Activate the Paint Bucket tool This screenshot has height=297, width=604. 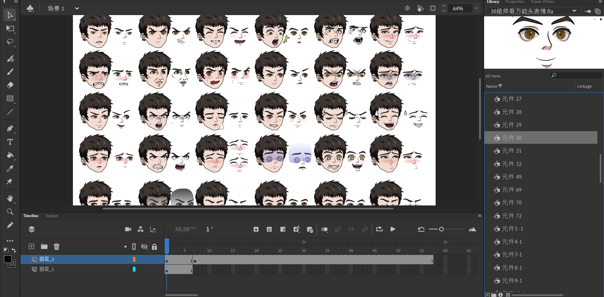[x=10, y=155]
